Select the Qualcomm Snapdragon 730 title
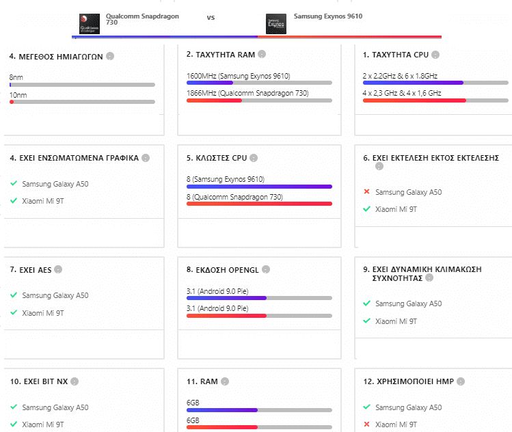The height and width of the screenshot is (432, 512). (142, 19)
